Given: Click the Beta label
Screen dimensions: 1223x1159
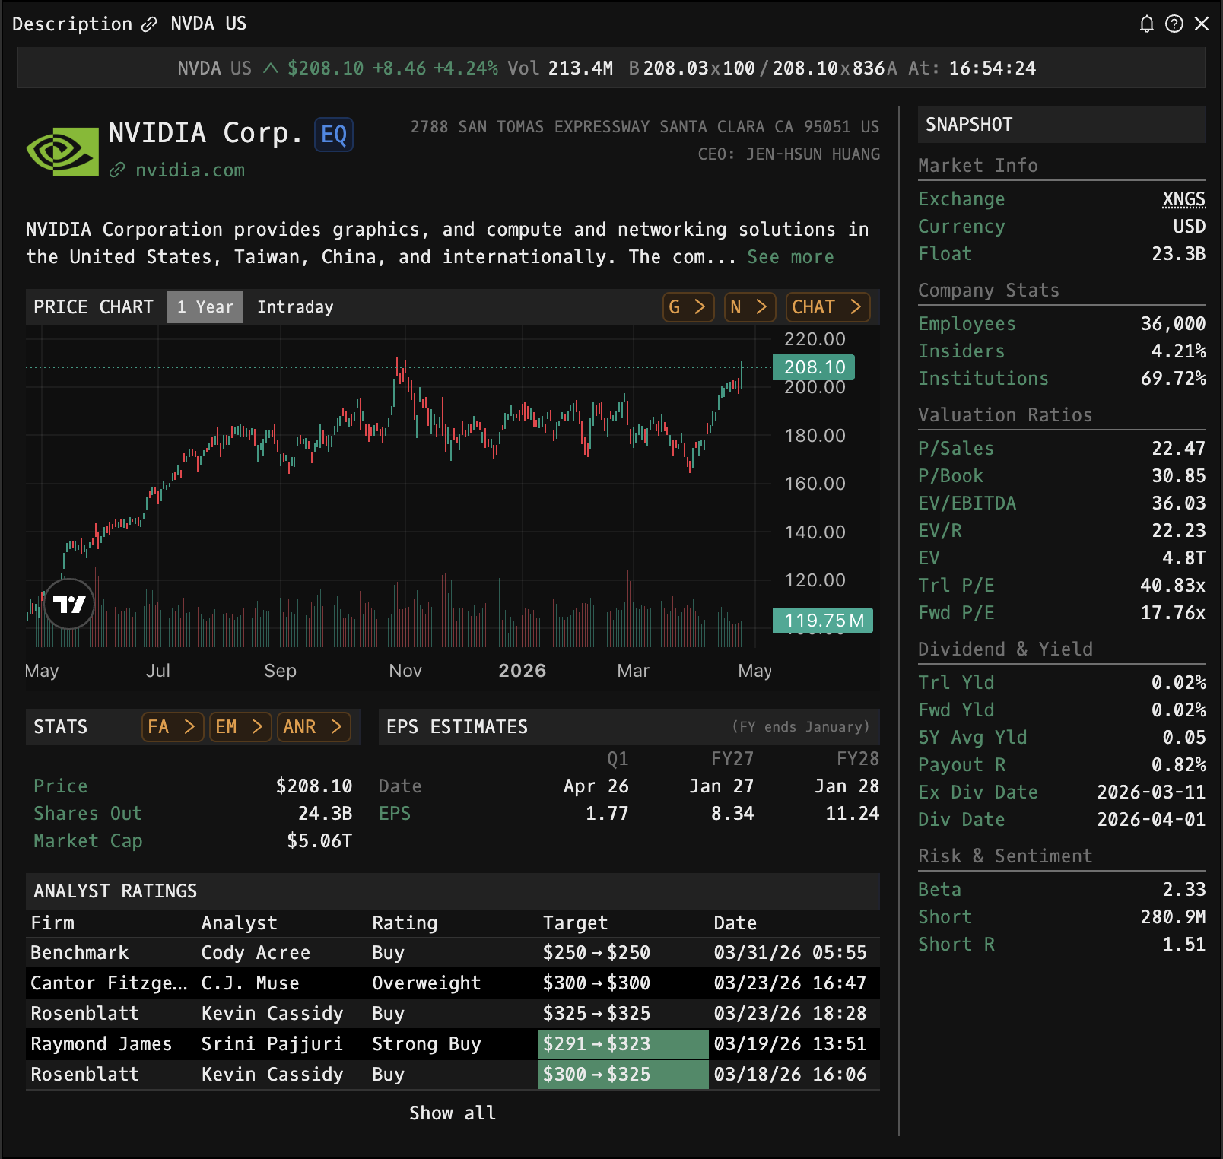Looking at the screenshot, I should (940, 890).
